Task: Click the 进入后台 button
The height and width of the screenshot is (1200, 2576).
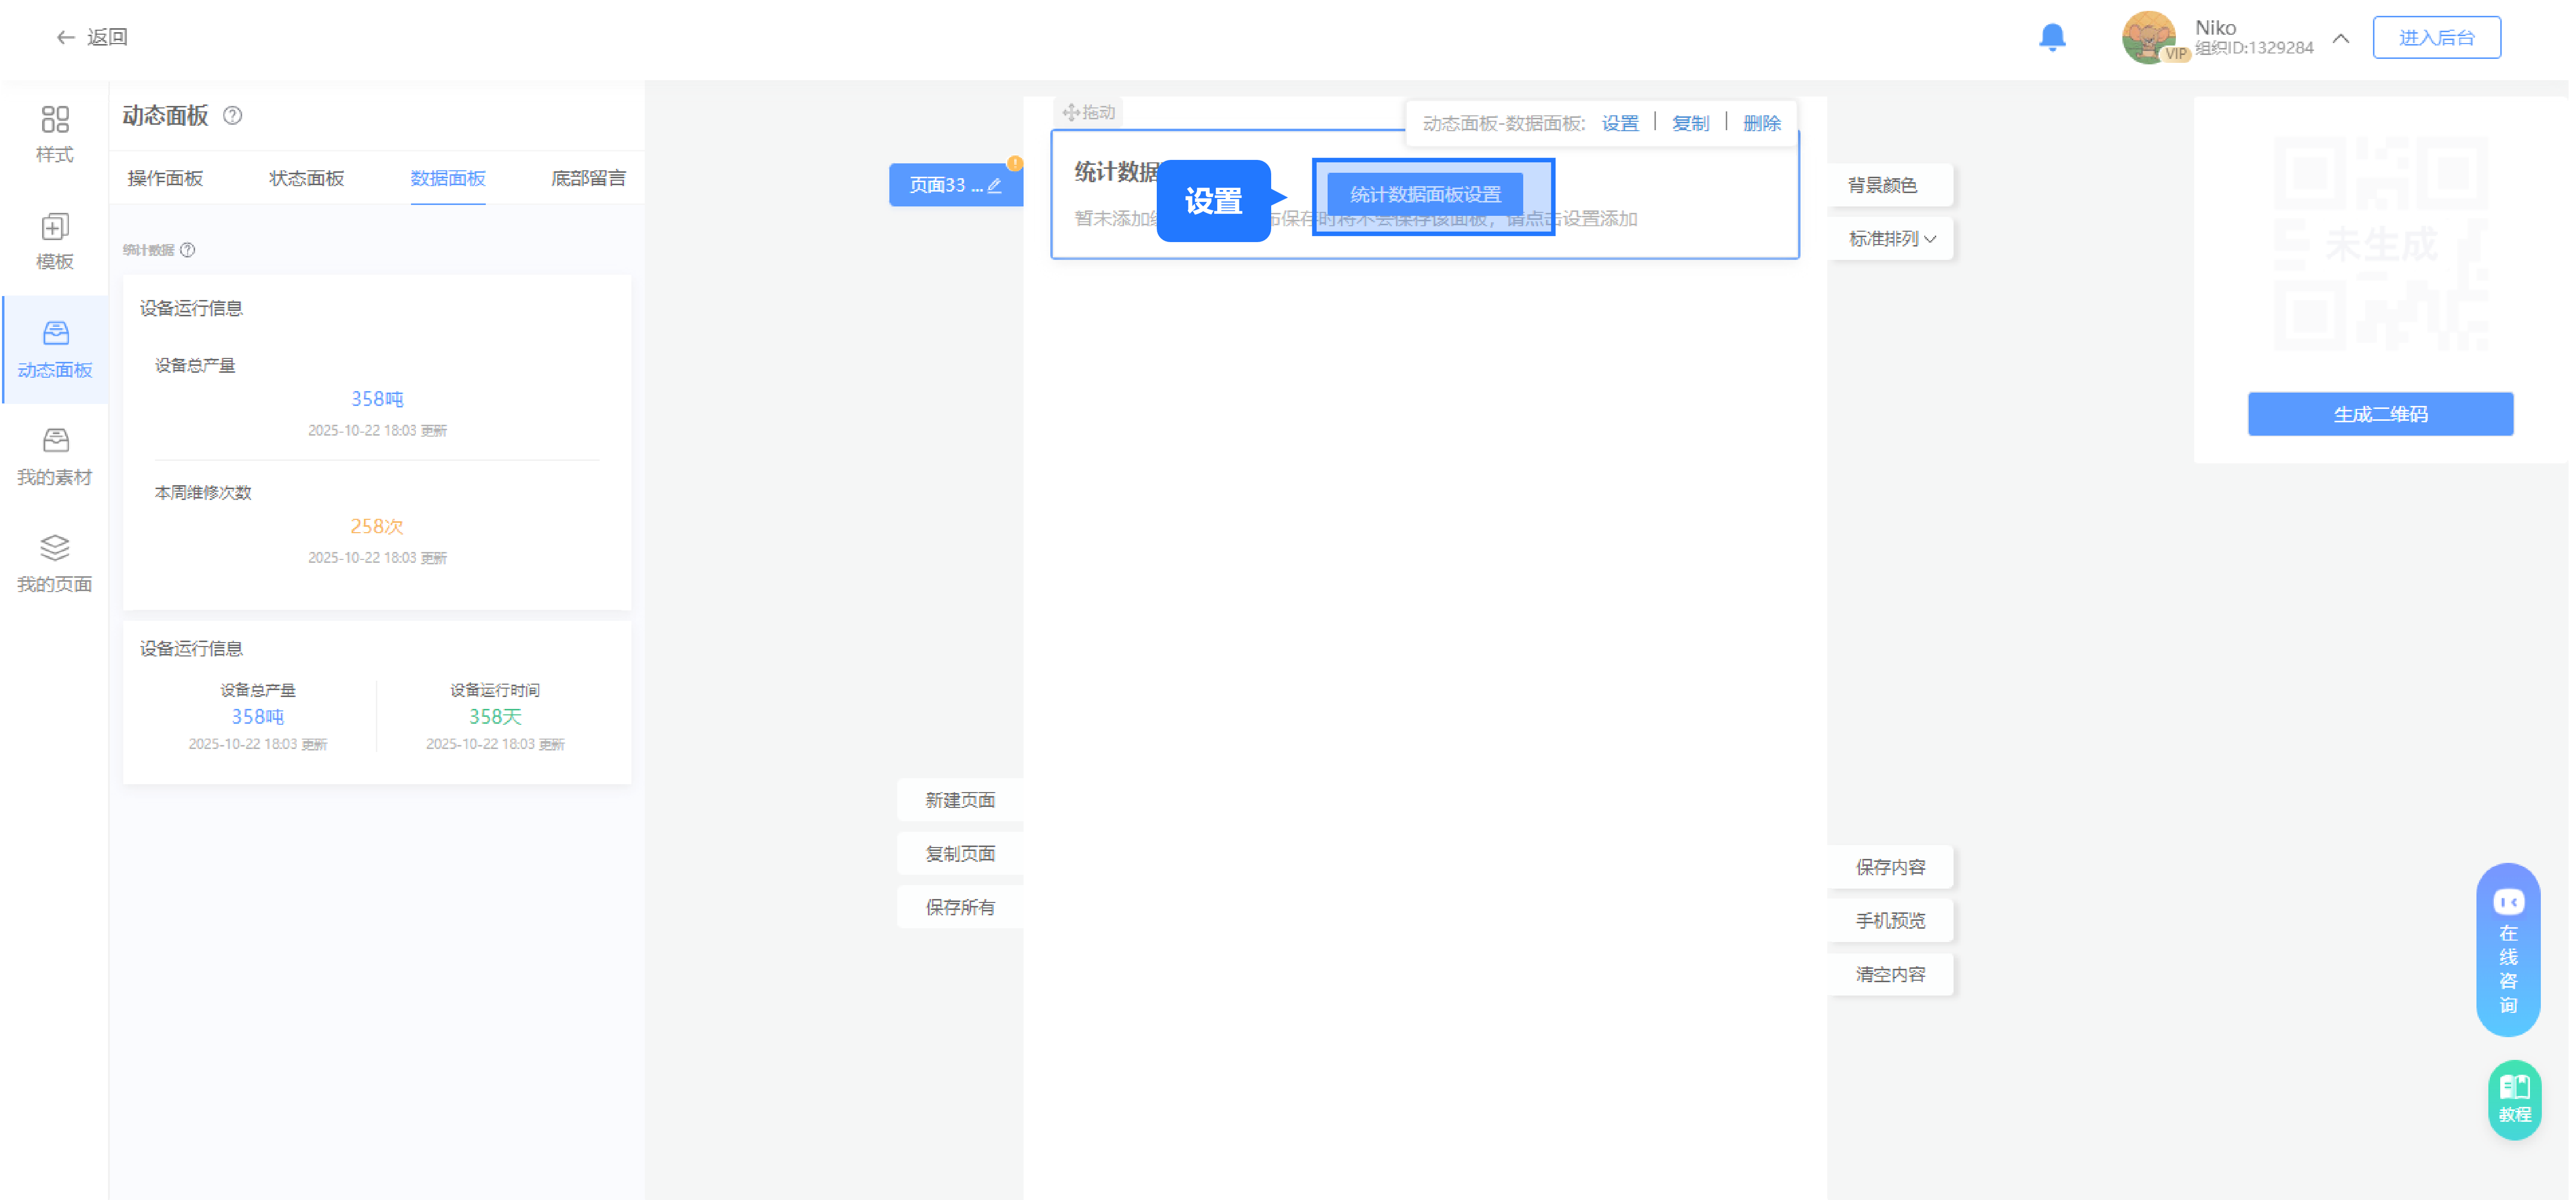Action: pyautogui.click(x=2437, y=38)
